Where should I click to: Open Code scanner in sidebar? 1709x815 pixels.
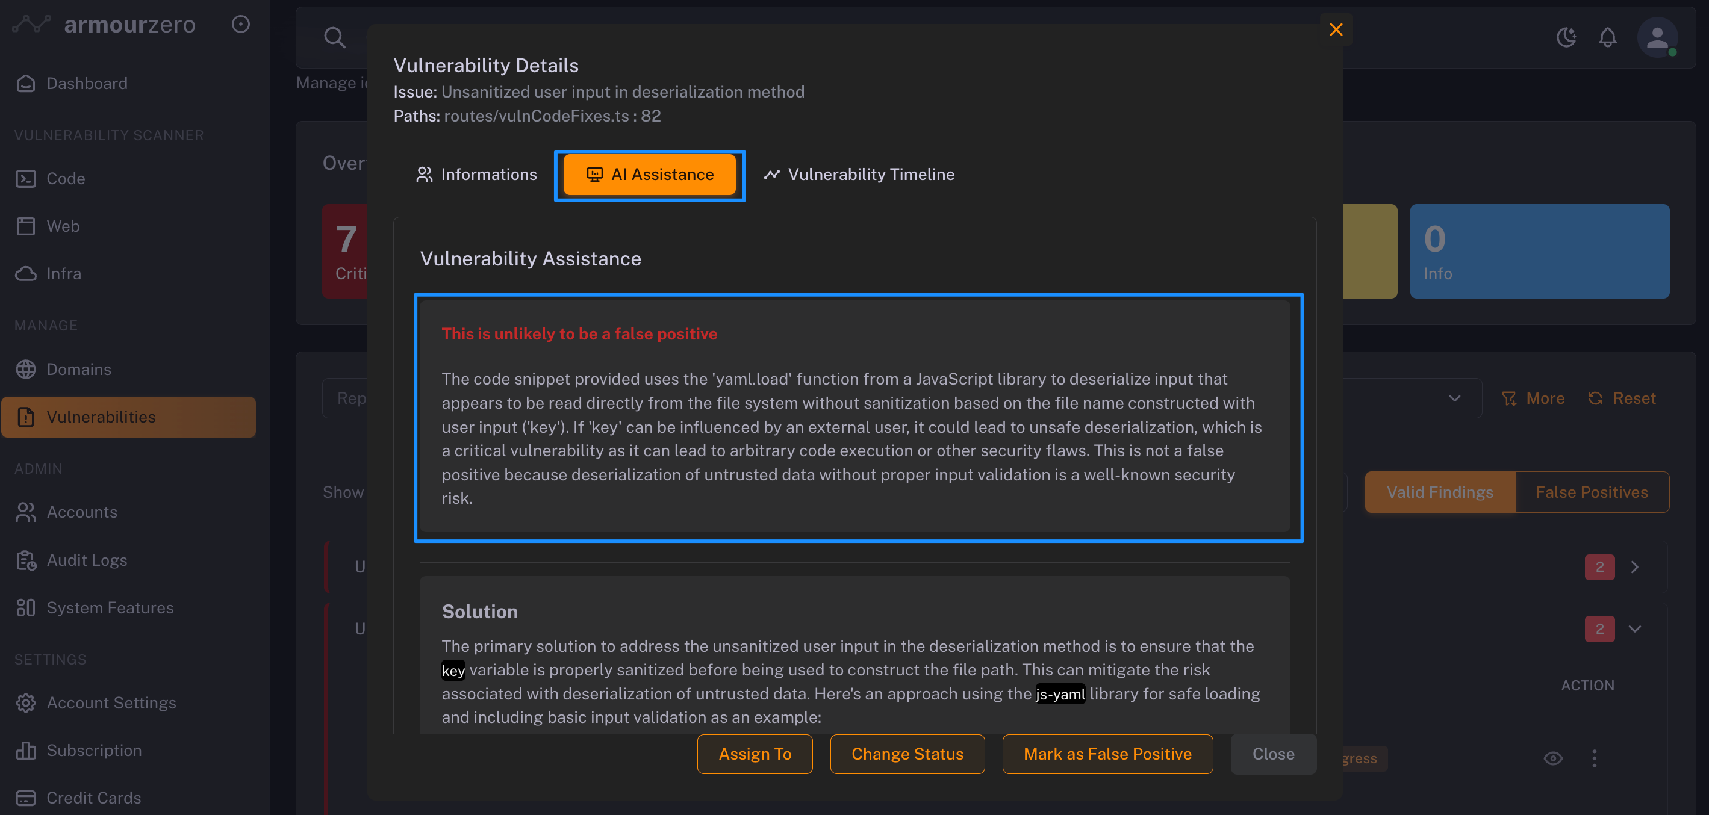[x=66, y=178]
